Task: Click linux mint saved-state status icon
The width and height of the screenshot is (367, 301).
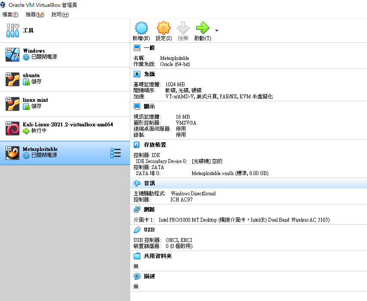Action: coord(26,107)
